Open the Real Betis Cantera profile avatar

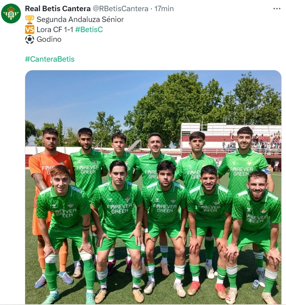(x=11, y=13)
